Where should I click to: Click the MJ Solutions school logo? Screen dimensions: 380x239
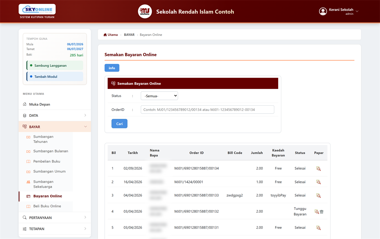pyautogui.click(x=145, y=12)
